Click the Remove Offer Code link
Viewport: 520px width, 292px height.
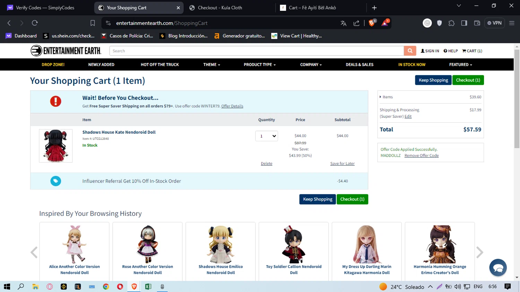point(422,156)
